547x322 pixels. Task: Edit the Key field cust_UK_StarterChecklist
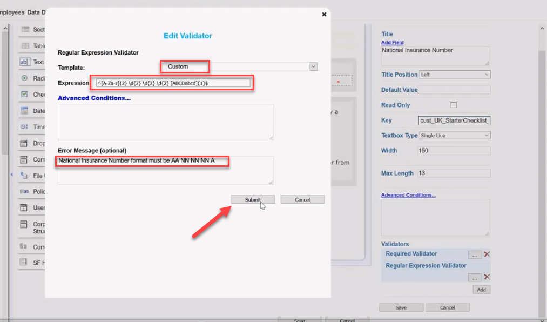(454, 120)
